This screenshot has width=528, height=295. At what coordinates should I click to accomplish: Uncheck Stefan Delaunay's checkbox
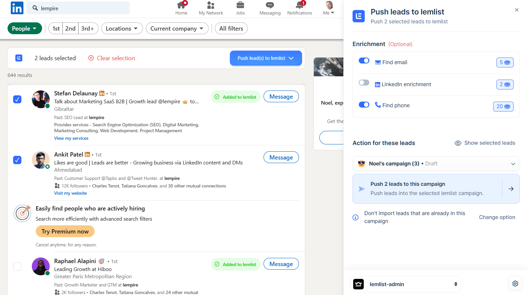[17, 99]
